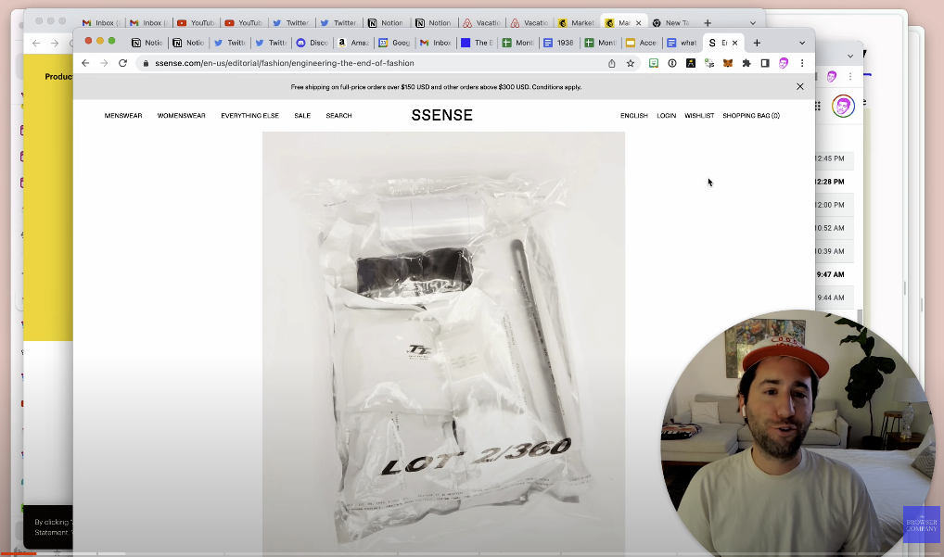The image size is (944, 557).
Task: Open a new tab in the SSENSE window
Action: click(x=757, y=43)
